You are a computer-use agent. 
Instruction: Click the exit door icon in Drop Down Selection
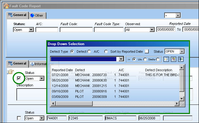[x=181, y=59]
